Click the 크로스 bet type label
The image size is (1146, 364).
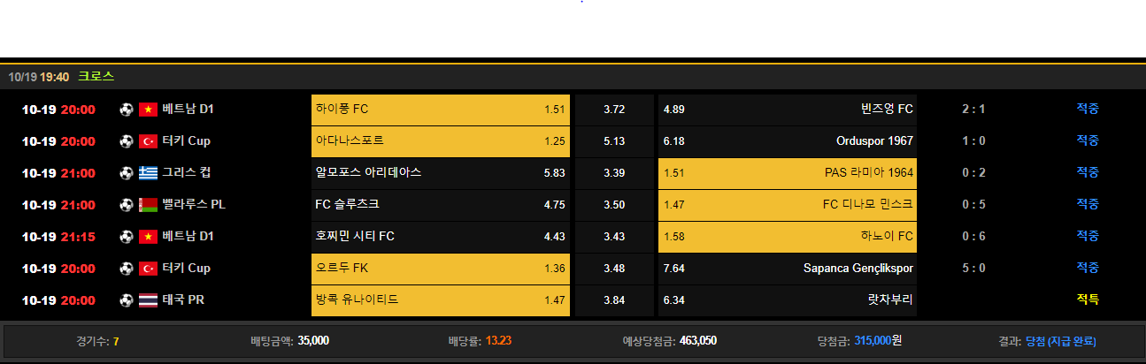(x=96, y=77)
